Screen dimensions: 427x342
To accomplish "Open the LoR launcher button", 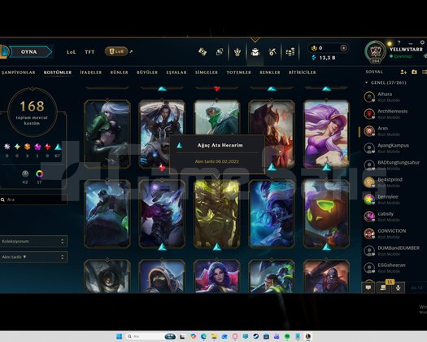I will [116, 51].
